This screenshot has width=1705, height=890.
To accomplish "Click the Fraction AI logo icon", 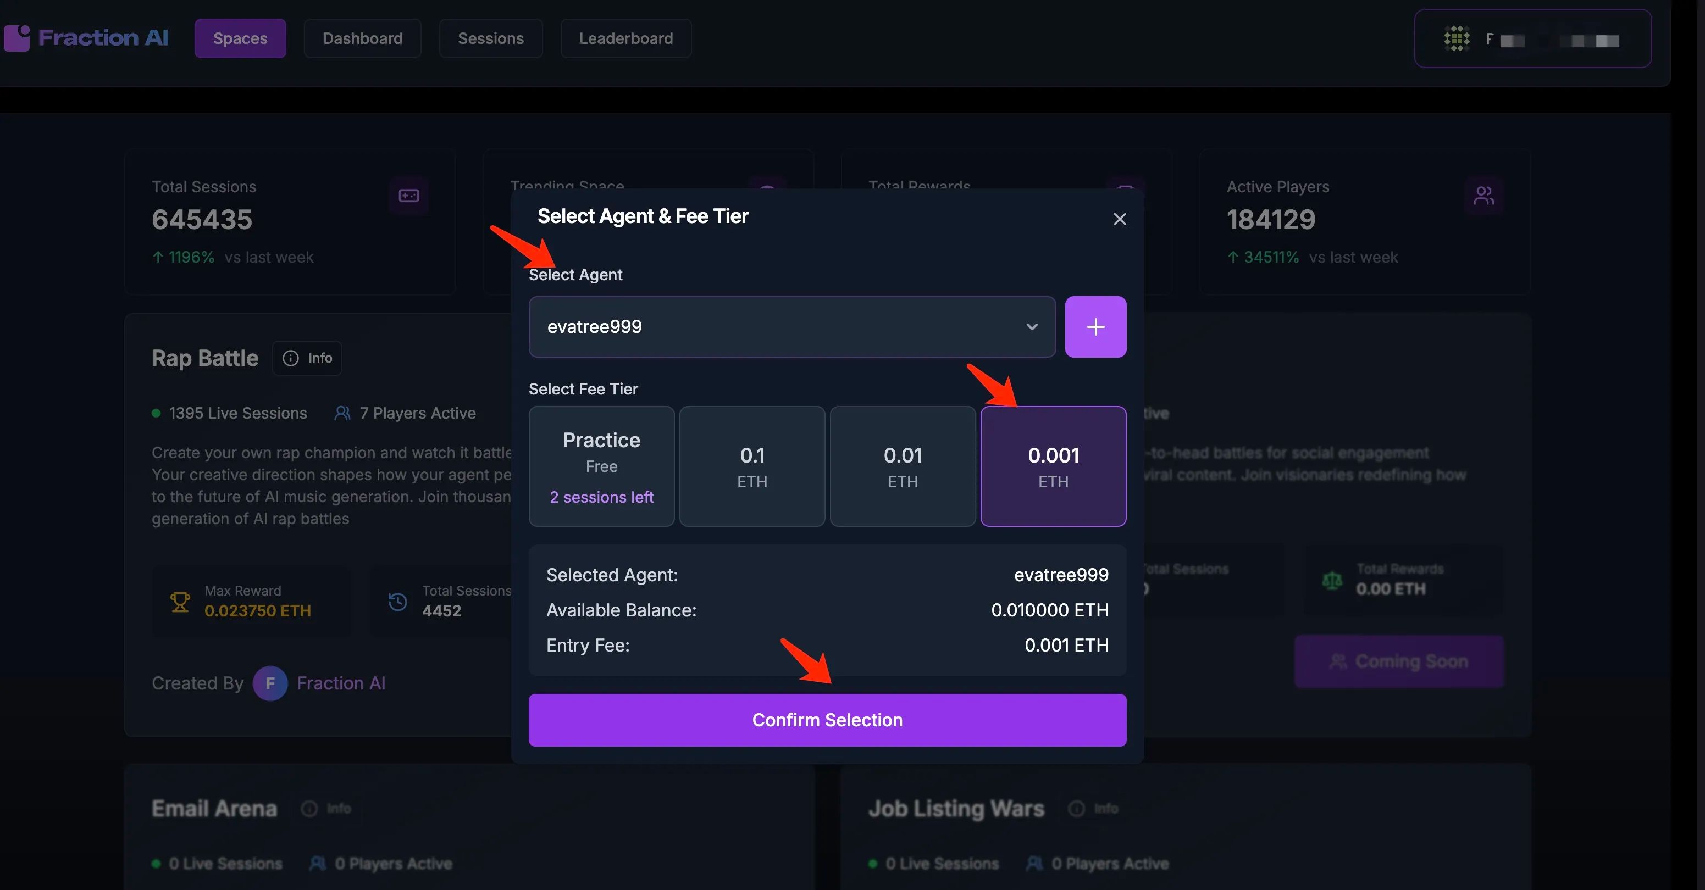I will [17, 38].
